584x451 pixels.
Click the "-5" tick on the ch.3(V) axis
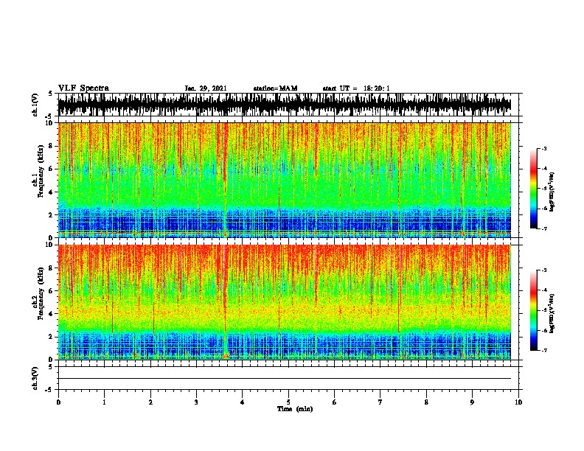click(x=49, y=390)
